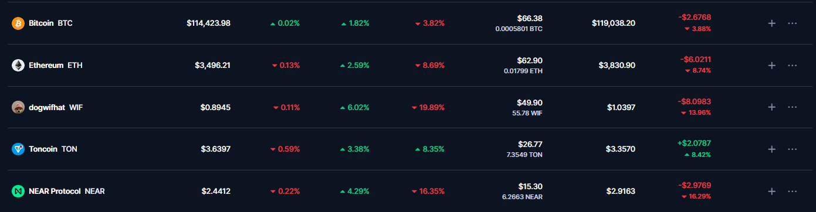Click the NEAR Protocol coin logo icon
The width and height of the screenshot is (816, 212).
[18, 191]
